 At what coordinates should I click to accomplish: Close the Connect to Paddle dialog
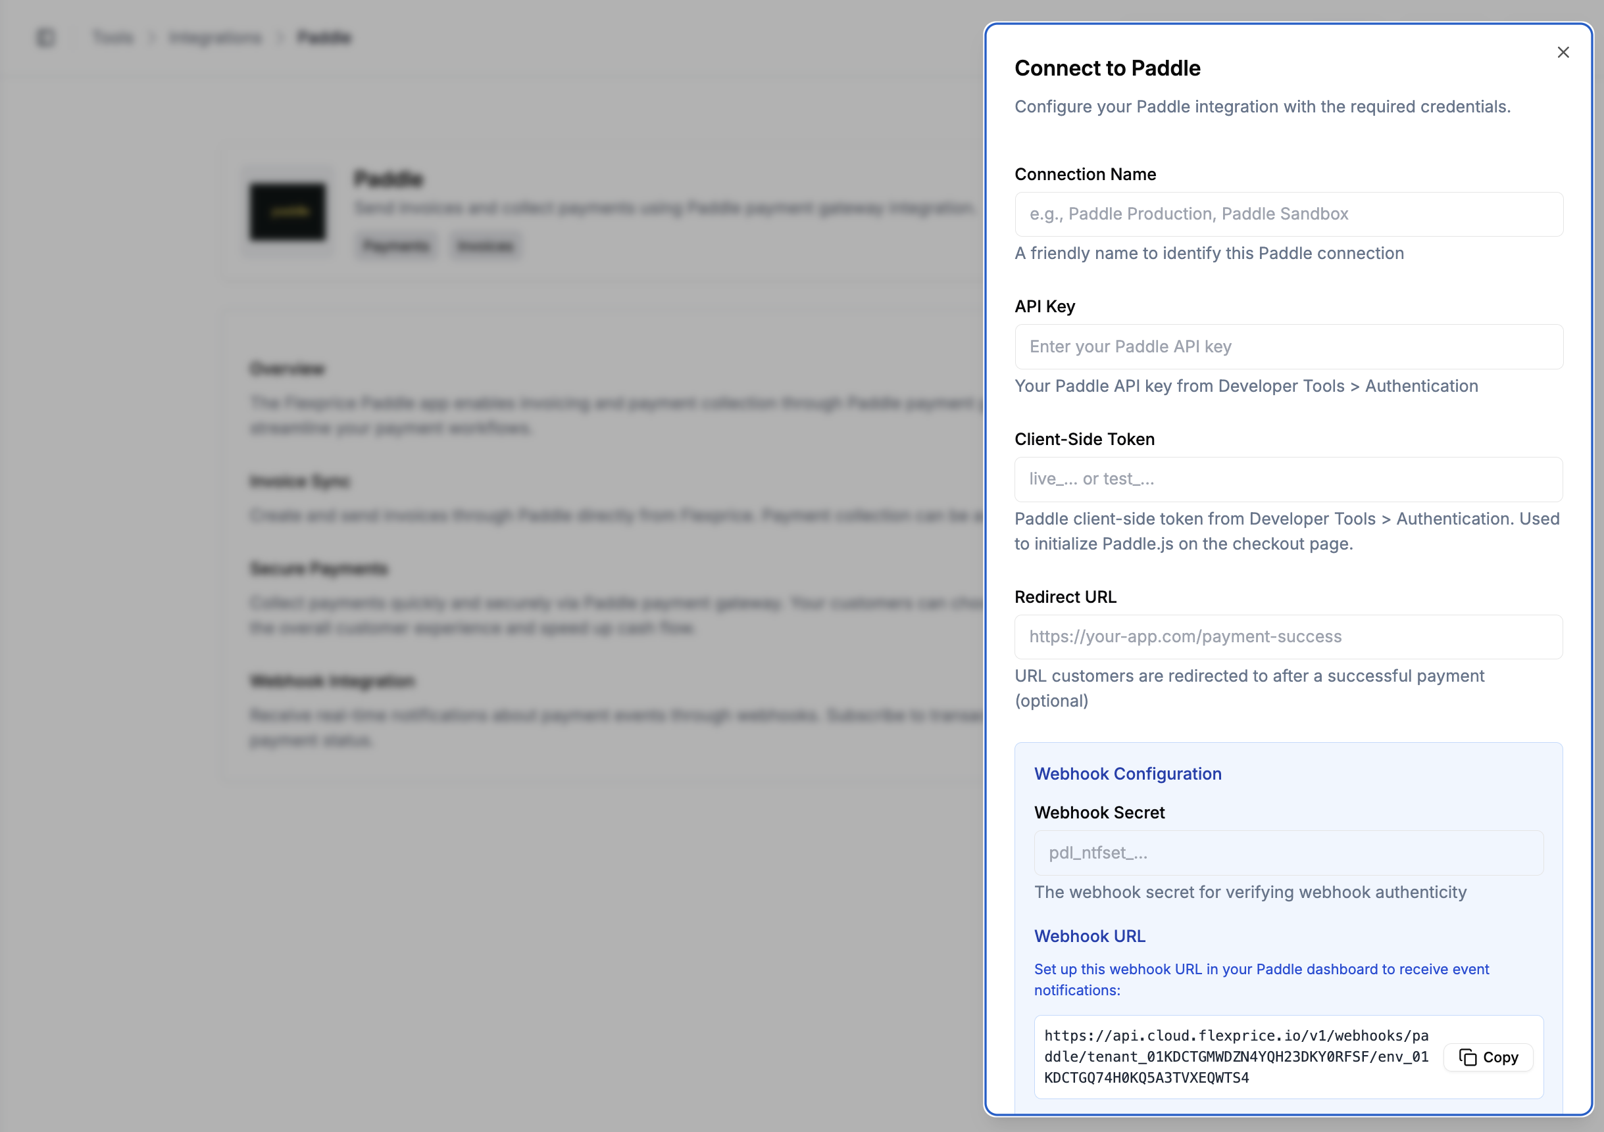click(1563, 53)
